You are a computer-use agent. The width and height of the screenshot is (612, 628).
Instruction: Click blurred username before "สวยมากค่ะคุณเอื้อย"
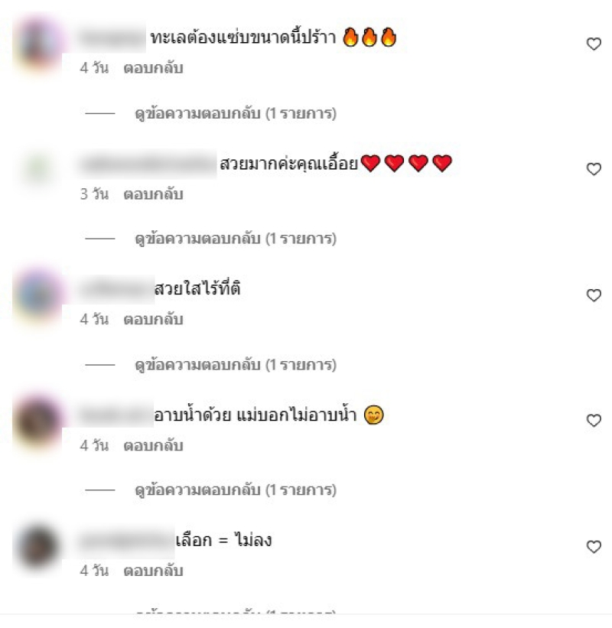coord(148,164)
